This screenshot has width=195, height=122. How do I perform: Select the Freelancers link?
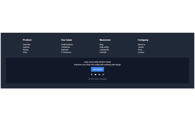point(66,47)
